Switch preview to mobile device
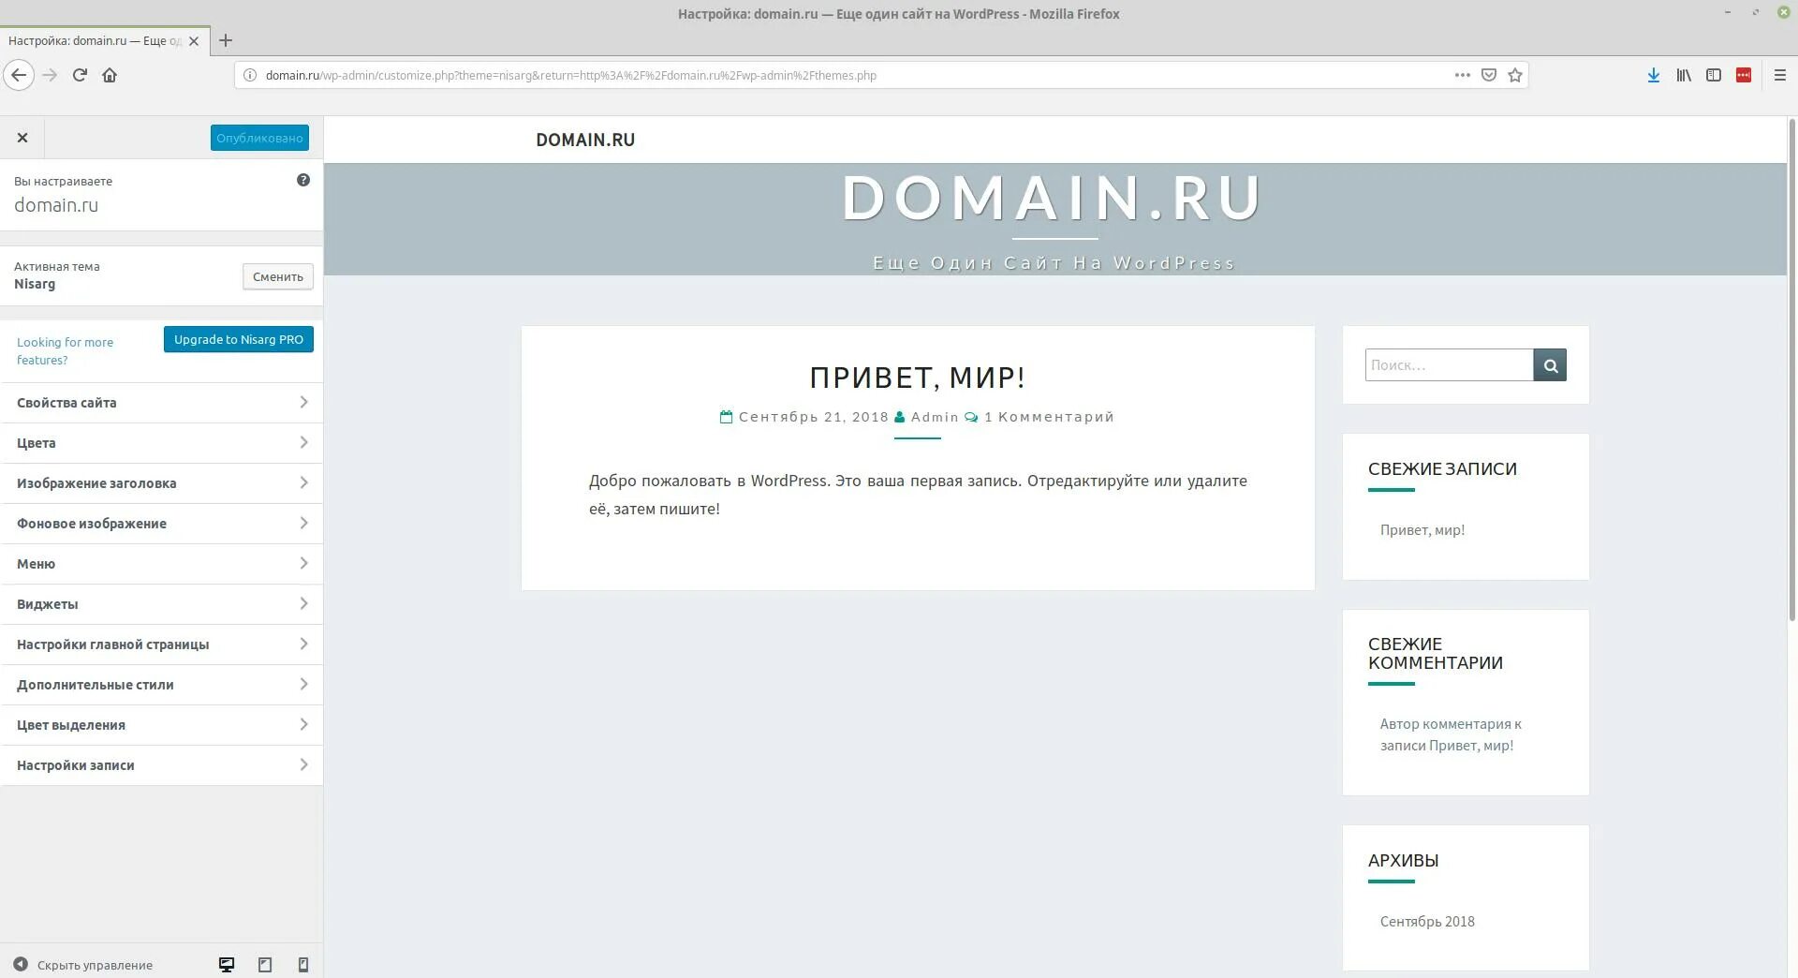The height and width of the screenshot is (978, 1798). click(303, 965)
